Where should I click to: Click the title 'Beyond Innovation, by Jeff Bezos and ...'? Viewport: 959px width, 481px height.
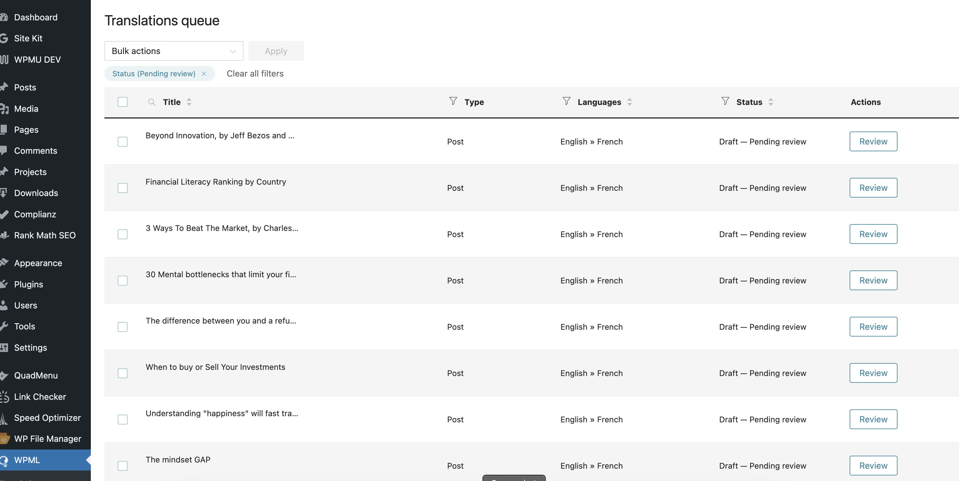[220, 136]
